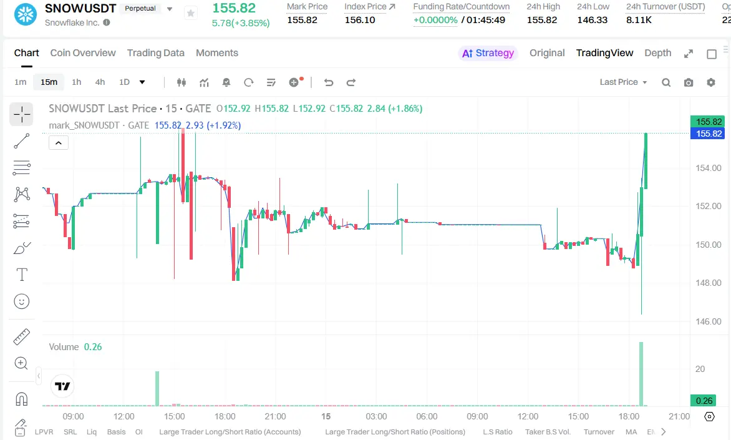This screenshot has width=731, height=440.
Task: Expand more timeframe options arrow
Action: 142,82
